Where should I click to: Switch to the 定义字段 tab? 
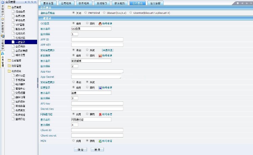pyautogui.click(x=156, y=3)
